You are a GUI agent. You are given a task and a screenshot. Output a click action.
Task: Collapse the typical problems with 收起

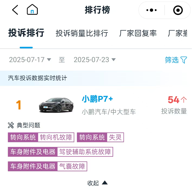pyautogui.click(x=97, y=183)
